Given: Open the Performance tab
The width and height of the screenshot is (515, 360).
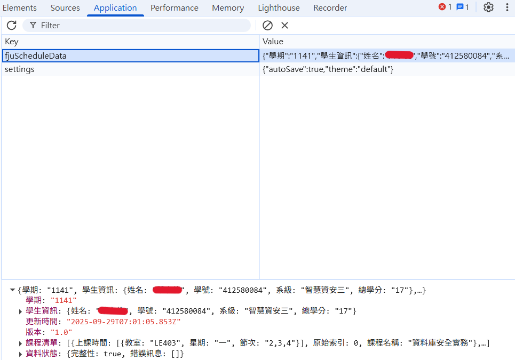Looking at the screenshot, I should click(175, 8).
